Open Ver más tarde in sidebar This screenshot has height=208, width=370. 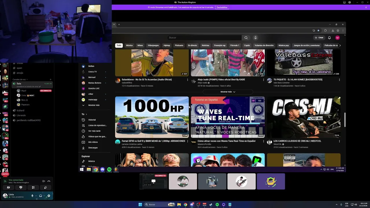tap(94, 131)
